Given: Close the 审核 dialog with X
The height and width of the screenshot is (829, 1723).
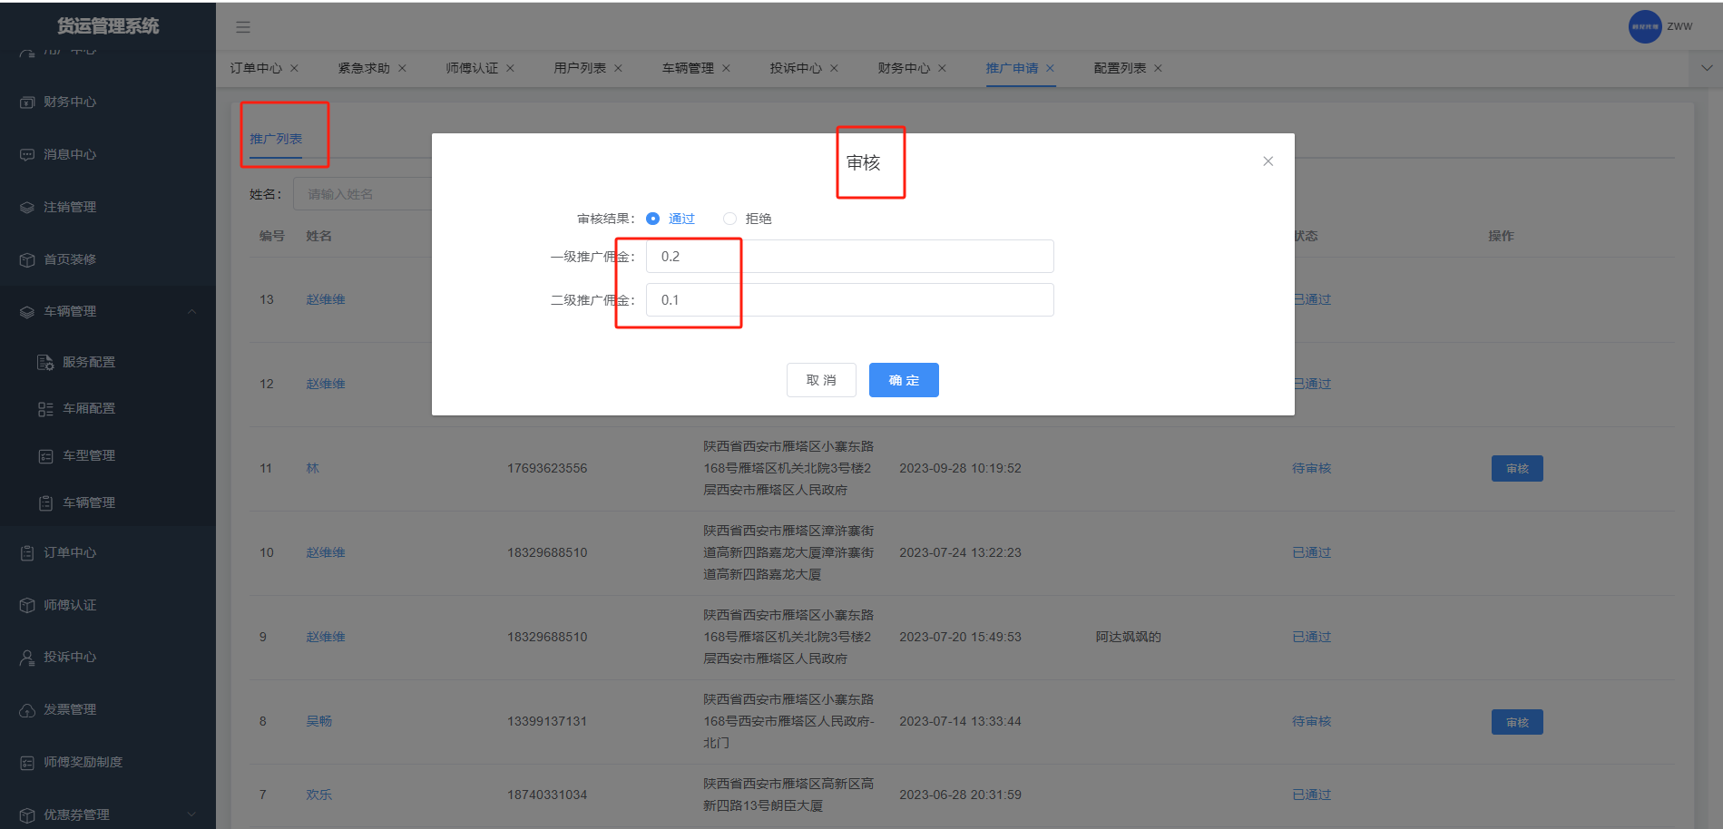Looking at the screenshot, I should click(1268, 161).
